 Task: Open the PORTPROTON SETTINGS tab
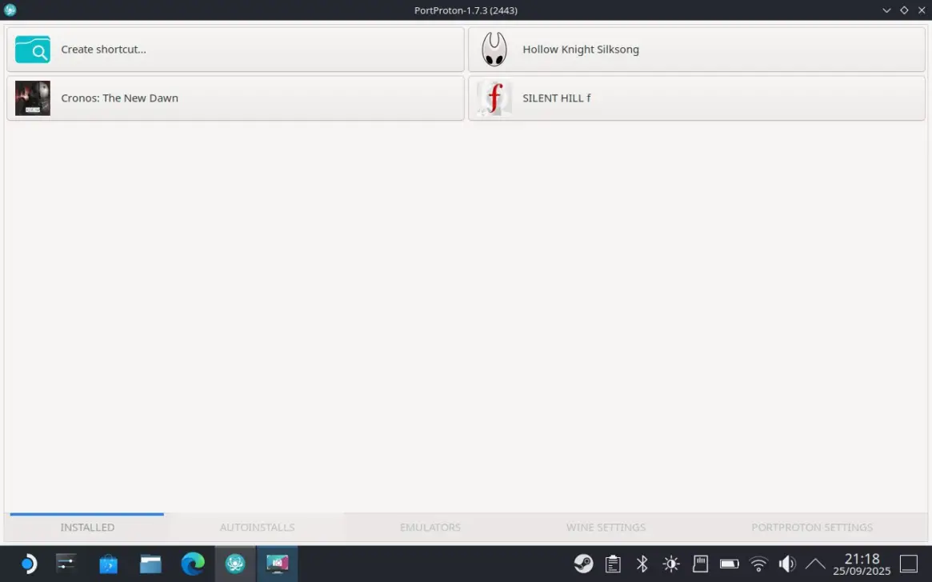pyautogui.click(x=812, y=528)
